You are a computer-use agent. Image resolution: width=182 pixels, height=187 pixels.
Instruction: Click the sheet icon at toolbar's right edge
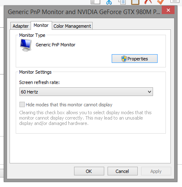(175, 1)
